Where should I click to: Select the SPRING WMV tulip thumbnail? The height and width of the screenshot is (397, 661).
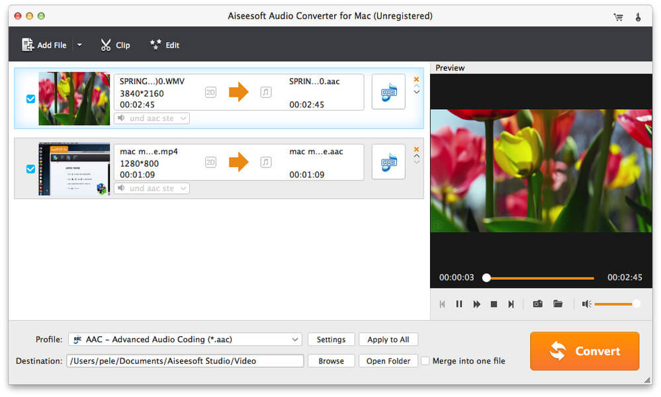(x=74, y=99)
